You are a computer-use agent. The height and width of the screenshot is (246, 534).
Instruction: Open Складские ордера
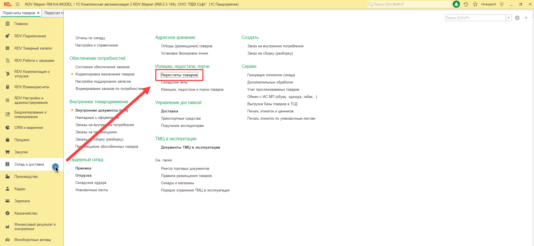click(91, 183)
